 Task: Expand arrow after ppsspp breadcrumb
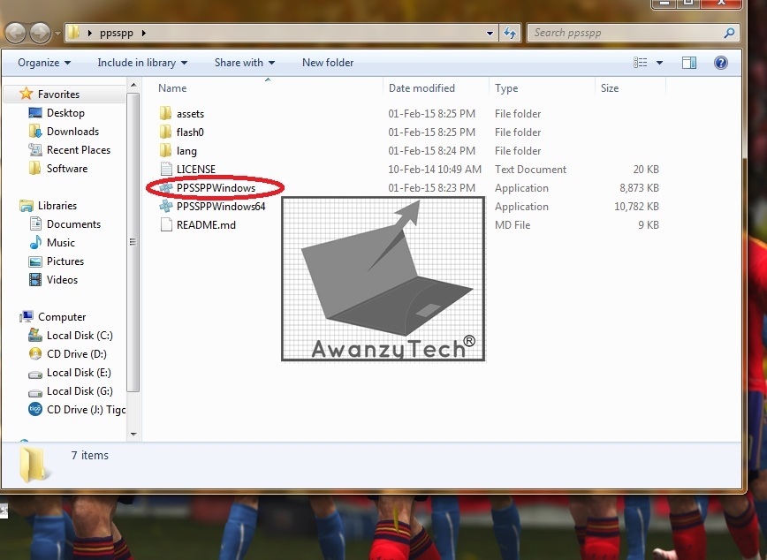coord(144,34)
